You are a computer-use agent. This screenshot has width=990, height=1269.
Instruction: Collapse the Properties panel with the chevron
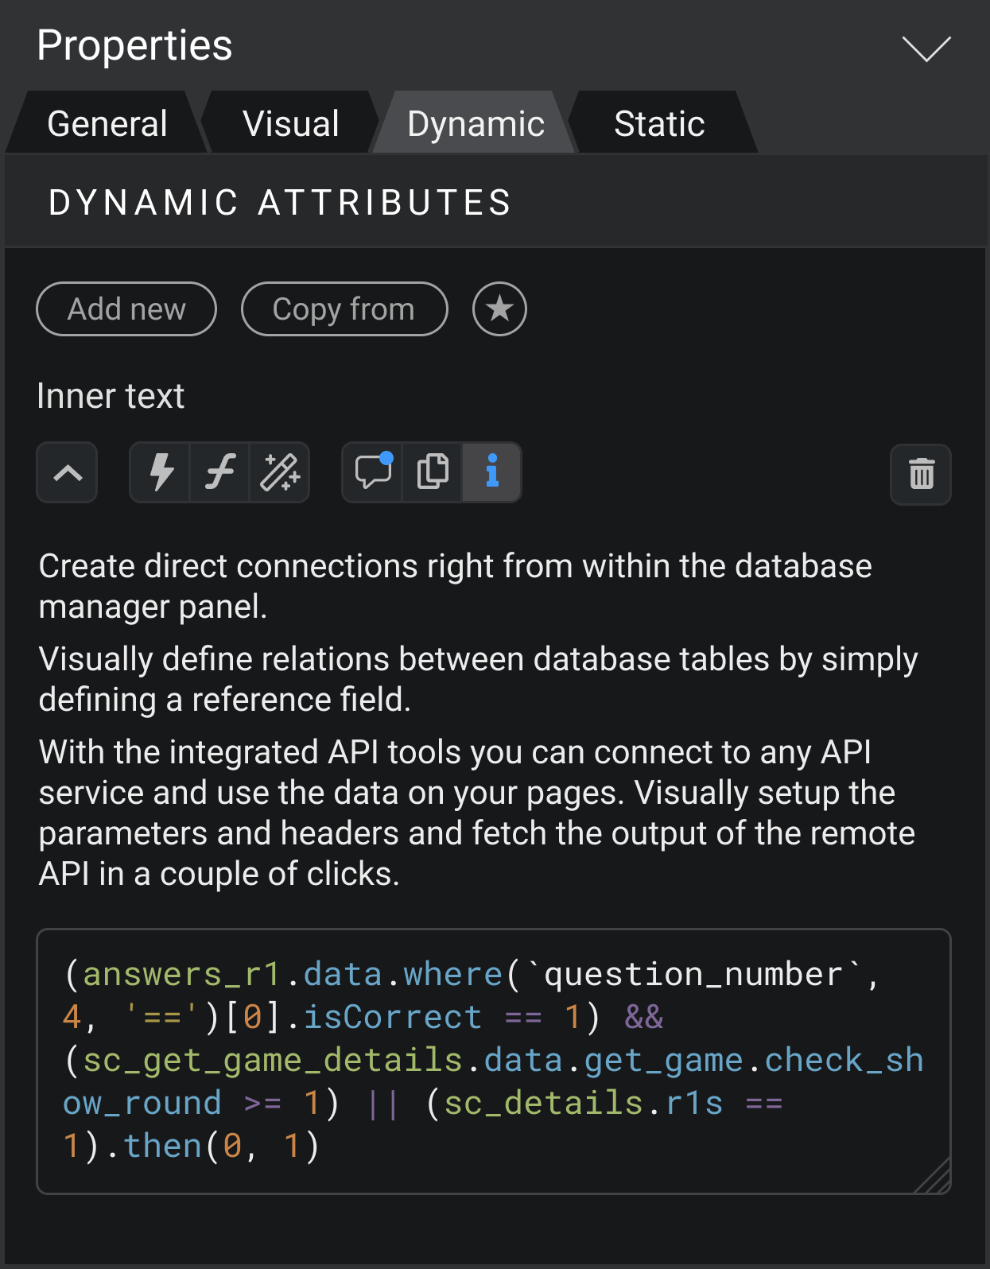926,49
